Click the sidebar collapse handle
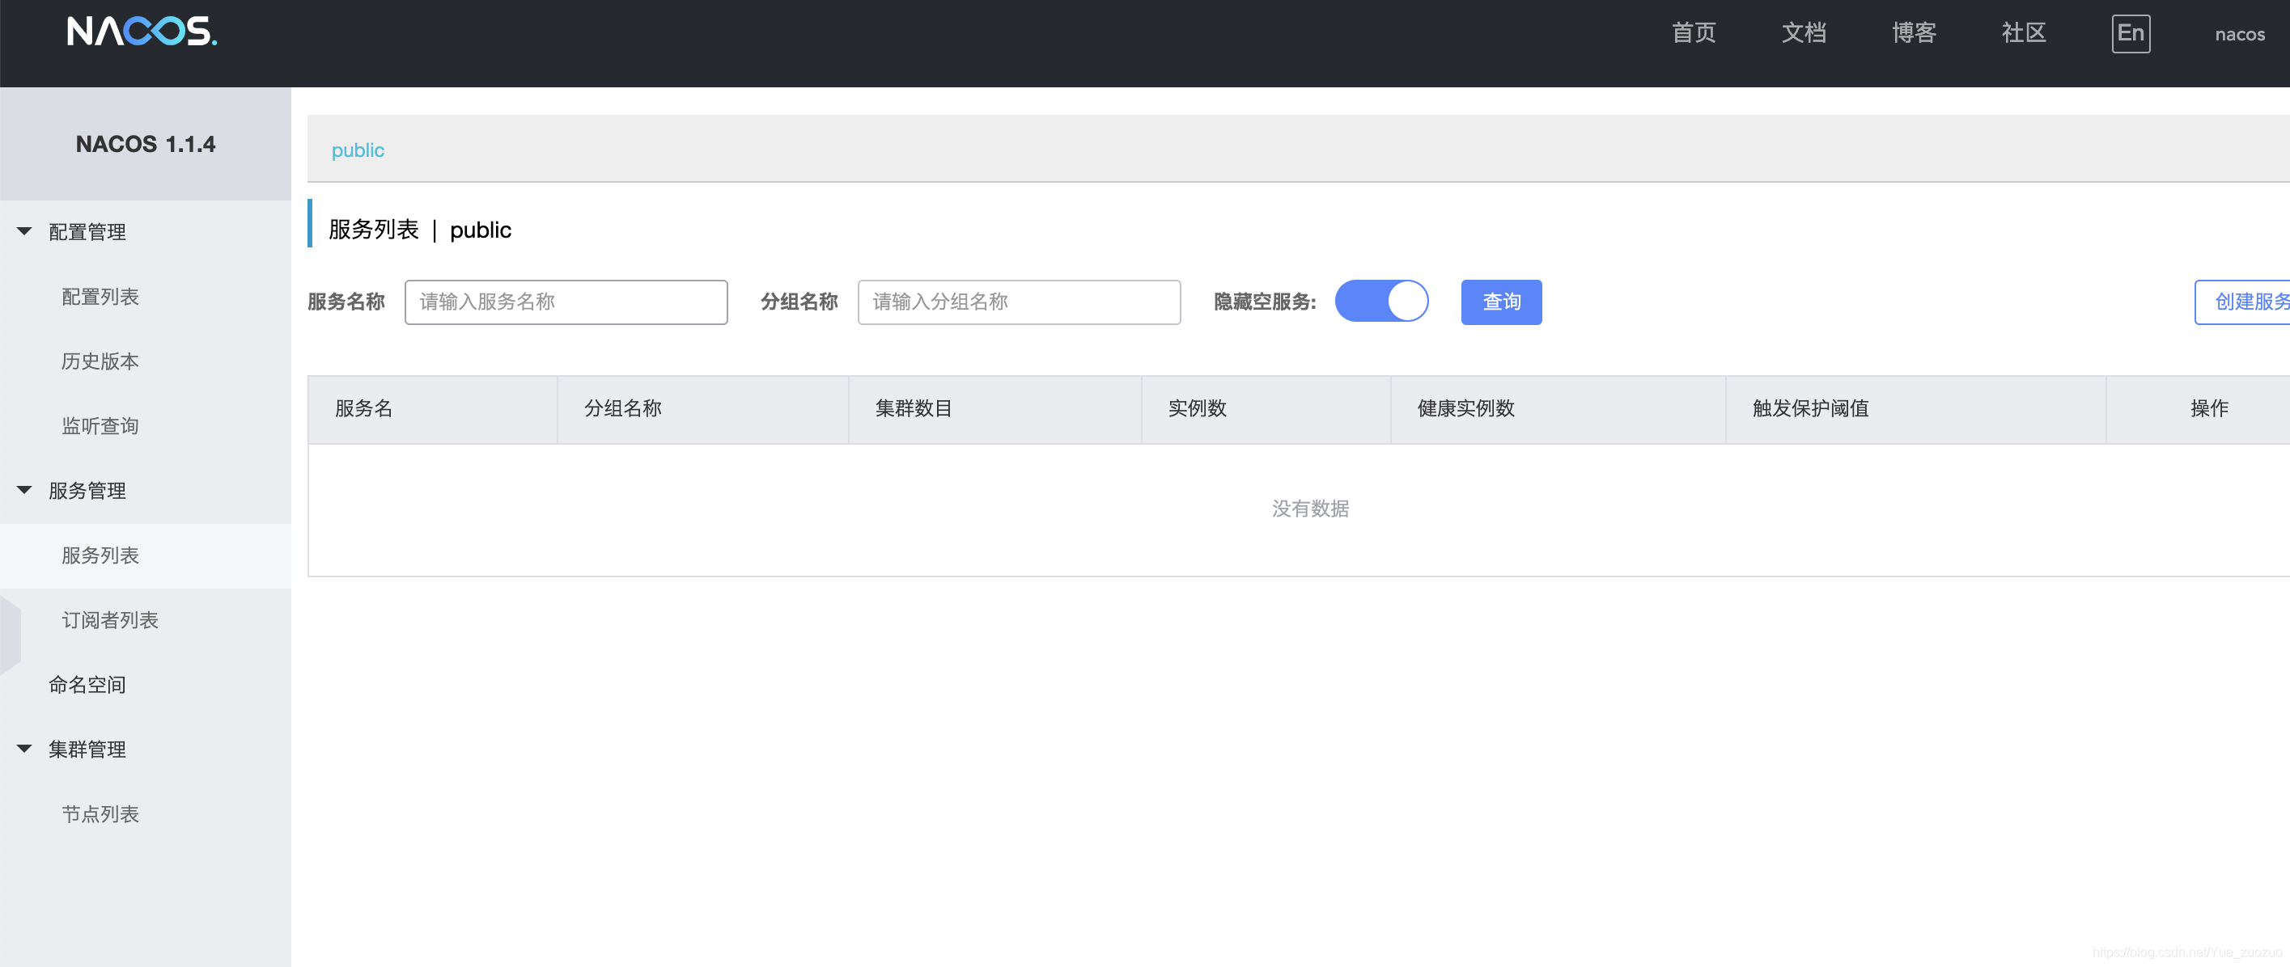The height and width of the screenshot is (967, 2290). pyautogui.click(x=10, y=636)
